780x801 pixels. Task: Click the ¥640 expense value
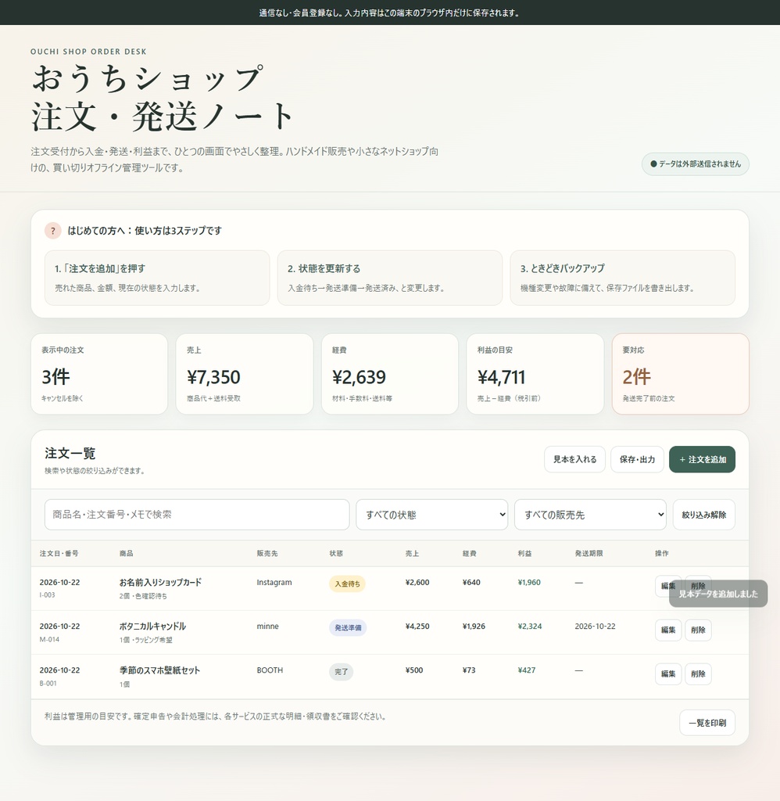click(x=471, y=582)
